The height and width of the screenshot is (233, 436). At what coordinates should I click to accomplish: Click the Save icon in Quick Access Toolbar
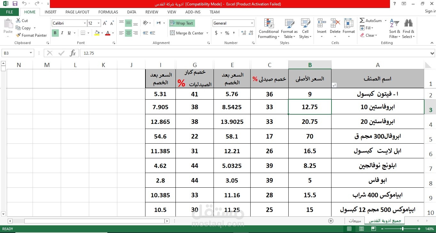click(15, 4)
